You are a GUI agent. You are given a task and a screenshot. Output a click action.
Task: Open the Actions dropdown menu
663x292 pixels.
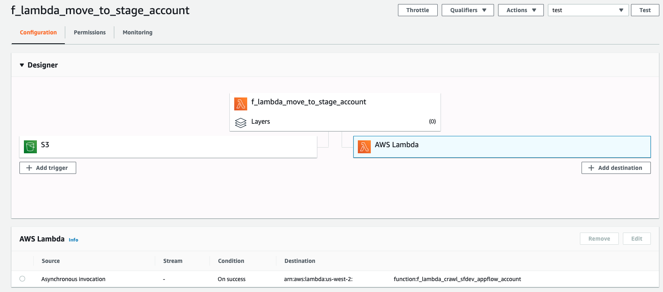pyautogui.click(x=521, y=10)
